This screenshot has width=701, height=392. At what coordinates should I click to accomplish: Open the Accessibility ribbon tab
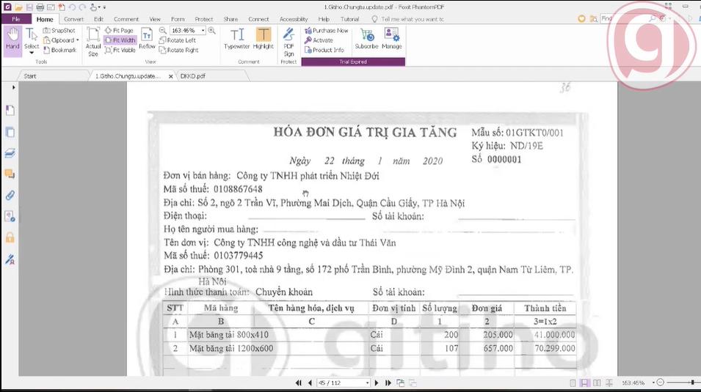coord(294,19)
